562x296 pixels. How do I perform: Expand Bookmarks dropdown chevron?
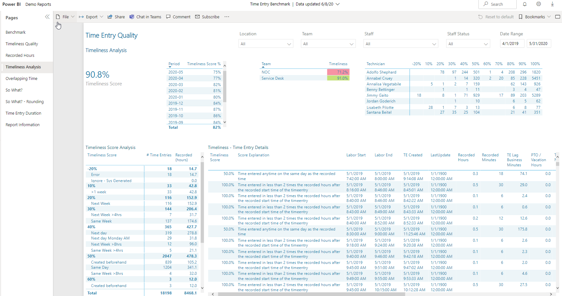[549, 17]
